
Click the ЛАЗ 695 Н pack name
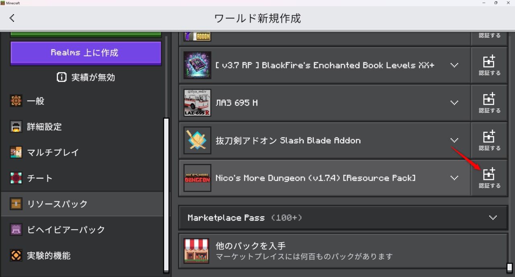coord(237,103)
